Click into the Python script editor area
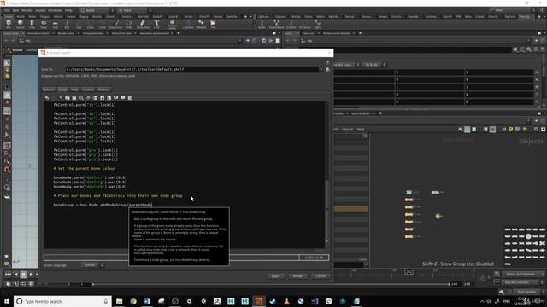The image size is (547, 307). coord(185,174)
